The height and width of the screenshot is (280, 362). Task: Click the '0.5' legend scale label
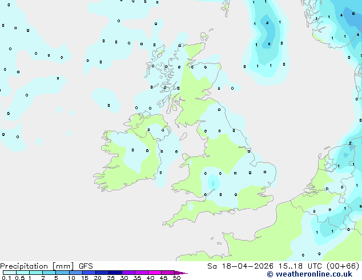[x=20, y=278]
